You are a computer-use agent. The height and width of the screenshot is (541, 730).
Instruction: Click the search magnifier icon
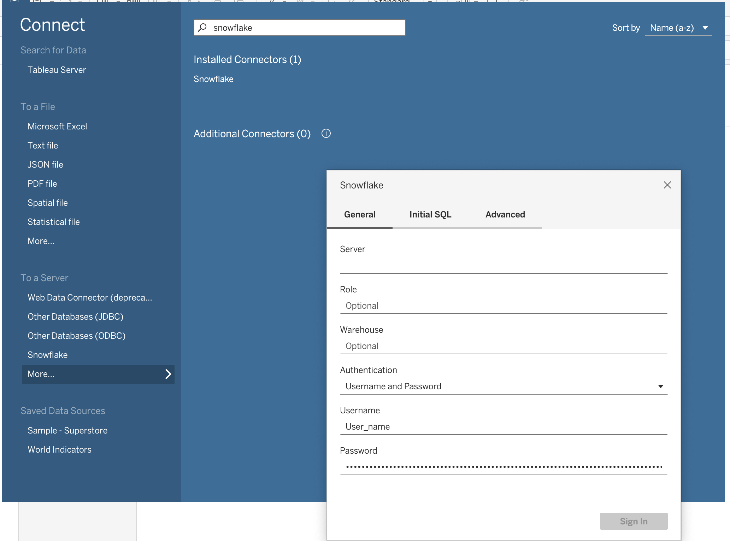point(202,28)
